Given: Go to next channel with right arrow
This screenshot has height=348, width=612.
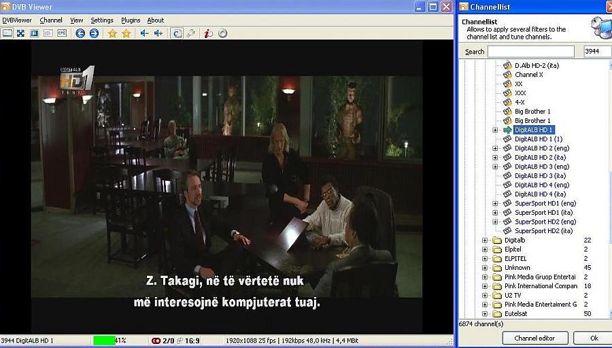Looking at the screenshot, I should pyautogui.click(x=94, y=33).
